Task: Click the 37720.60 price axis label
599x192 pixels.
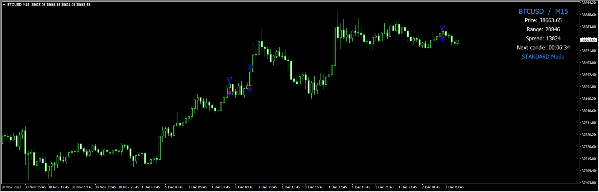Action: pyautogui.click(x=588, y=147)
